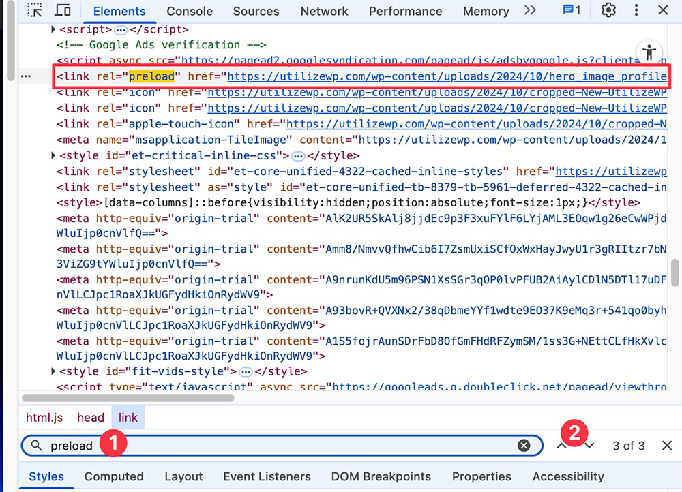Click the html.js breadcrumb

pos(44,418)
